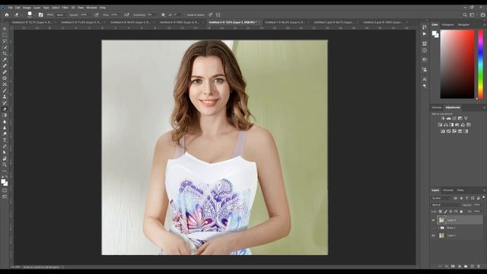The width and height of the screenshot is (487, 274).
Task: Open the brush preset picker
Action: (30, 14)
